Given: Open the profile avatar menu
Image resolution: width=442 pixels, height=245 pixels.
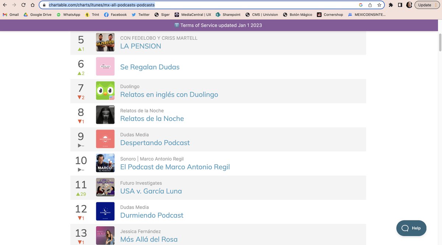Looking at the screenshot, I should pos(409,5).
